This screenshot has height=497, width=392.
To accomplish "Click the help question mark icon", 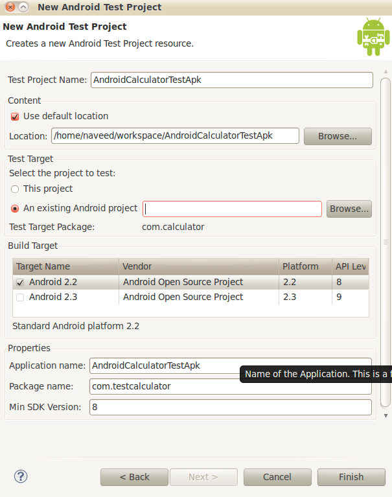I will (x=21, y=476).
